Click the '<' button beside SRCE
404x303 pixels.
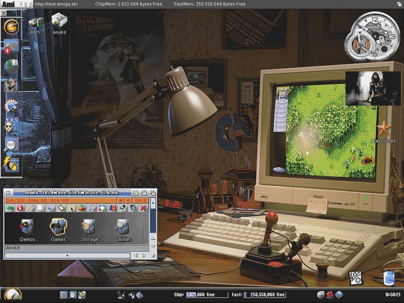click(128, 200)
